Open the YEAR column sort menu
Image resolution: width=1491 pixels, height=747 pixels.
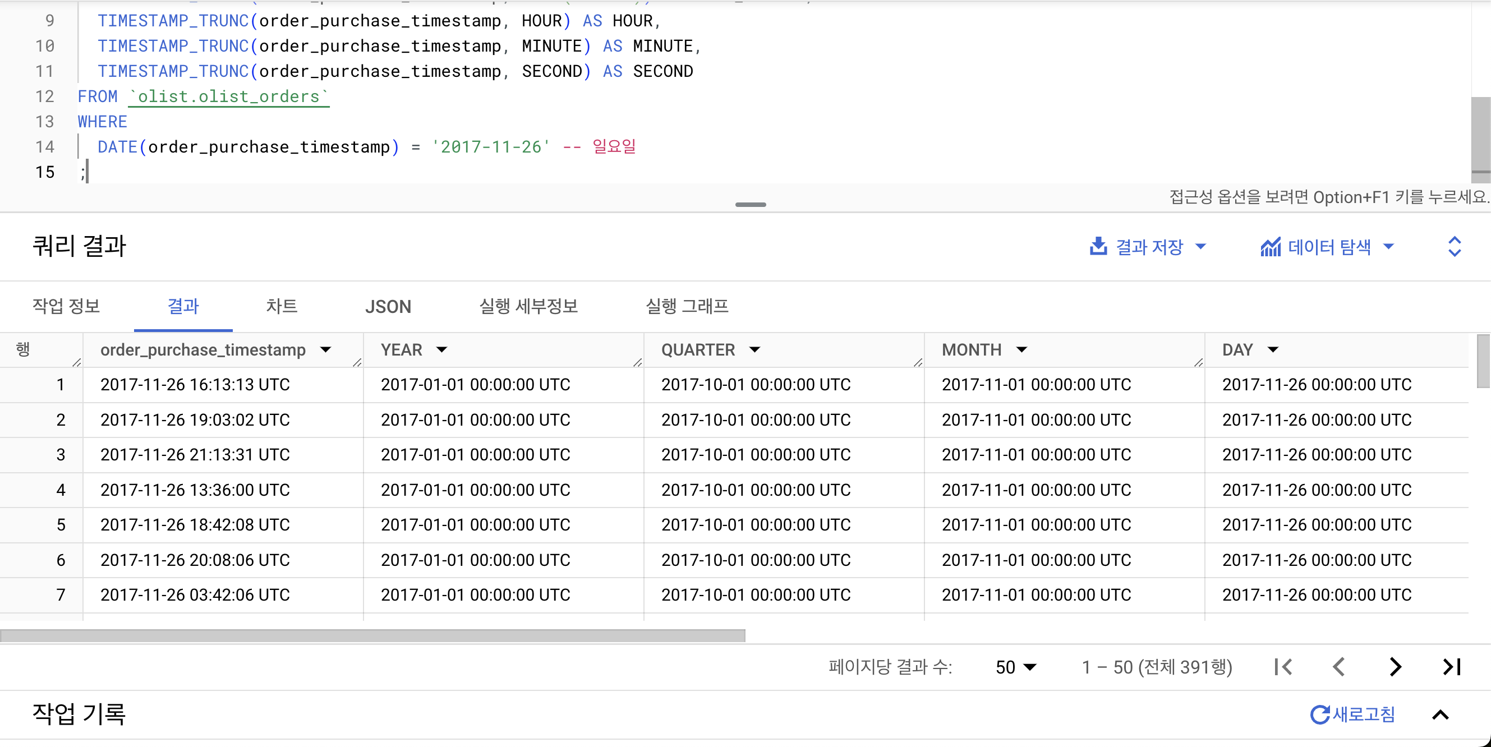pos(441,349)
